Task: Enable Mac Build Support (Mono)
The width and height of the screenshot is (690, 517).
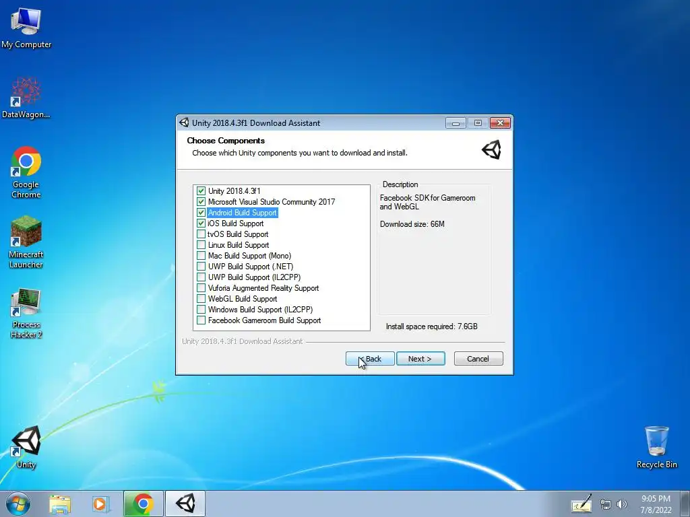Action: [x=201, y=255]
